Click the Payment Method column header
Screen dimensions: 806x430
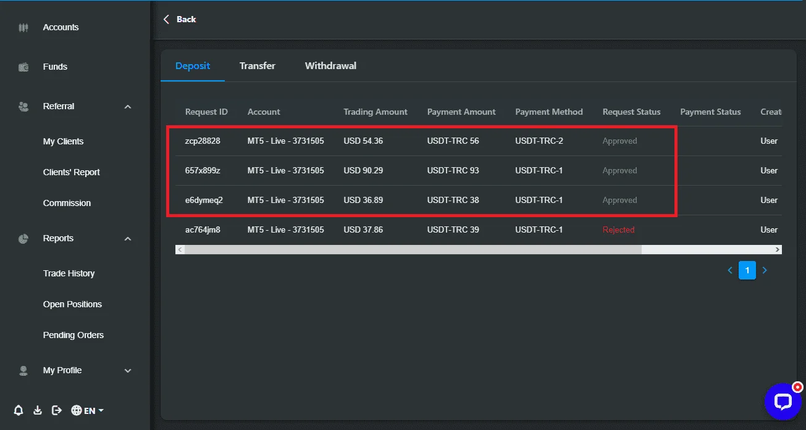[549, 112]
